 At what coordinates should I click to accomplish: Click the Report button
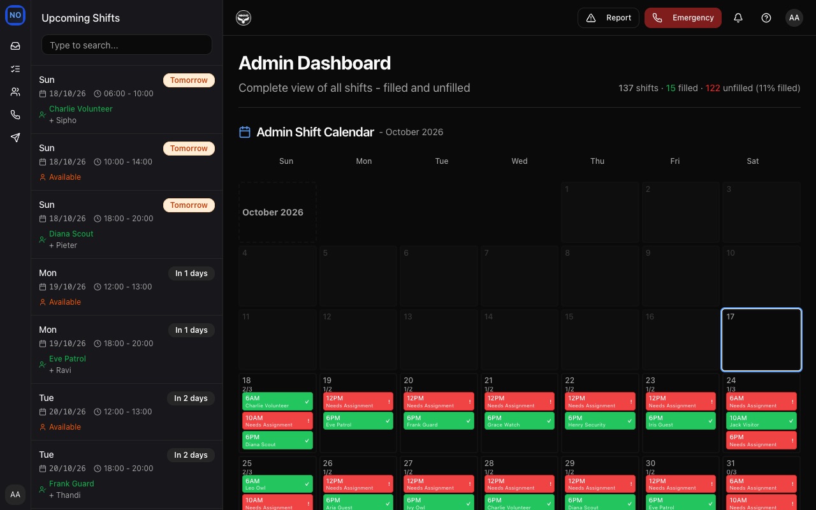click(608, 18)
